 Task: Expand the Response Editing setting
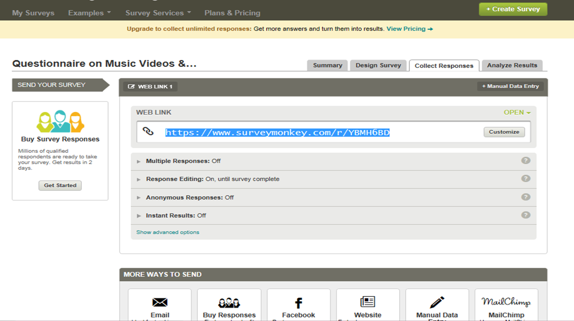(139, 179)
